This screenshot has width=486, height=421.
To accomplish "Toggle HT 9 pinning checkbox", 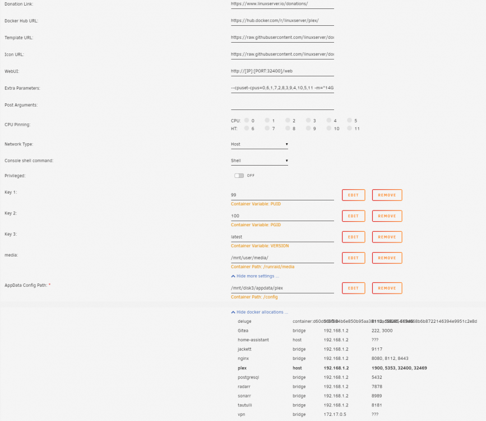I will coord(308,128).
